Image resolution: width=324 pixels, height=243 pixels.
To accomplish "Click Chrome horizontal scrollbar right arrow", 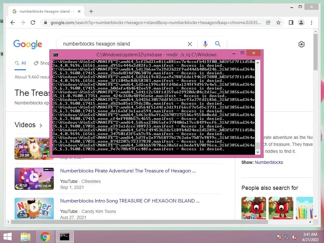I will coord(310,222).
